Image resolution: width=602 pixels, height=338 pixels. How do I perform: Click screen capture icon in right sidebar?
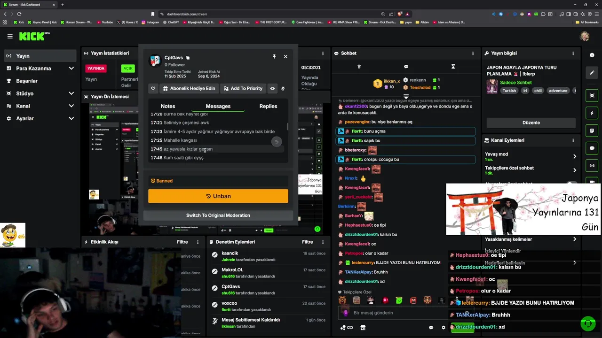click(x=592, y=96)
